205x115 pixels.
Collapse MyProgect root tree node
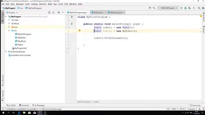[6, 17]
